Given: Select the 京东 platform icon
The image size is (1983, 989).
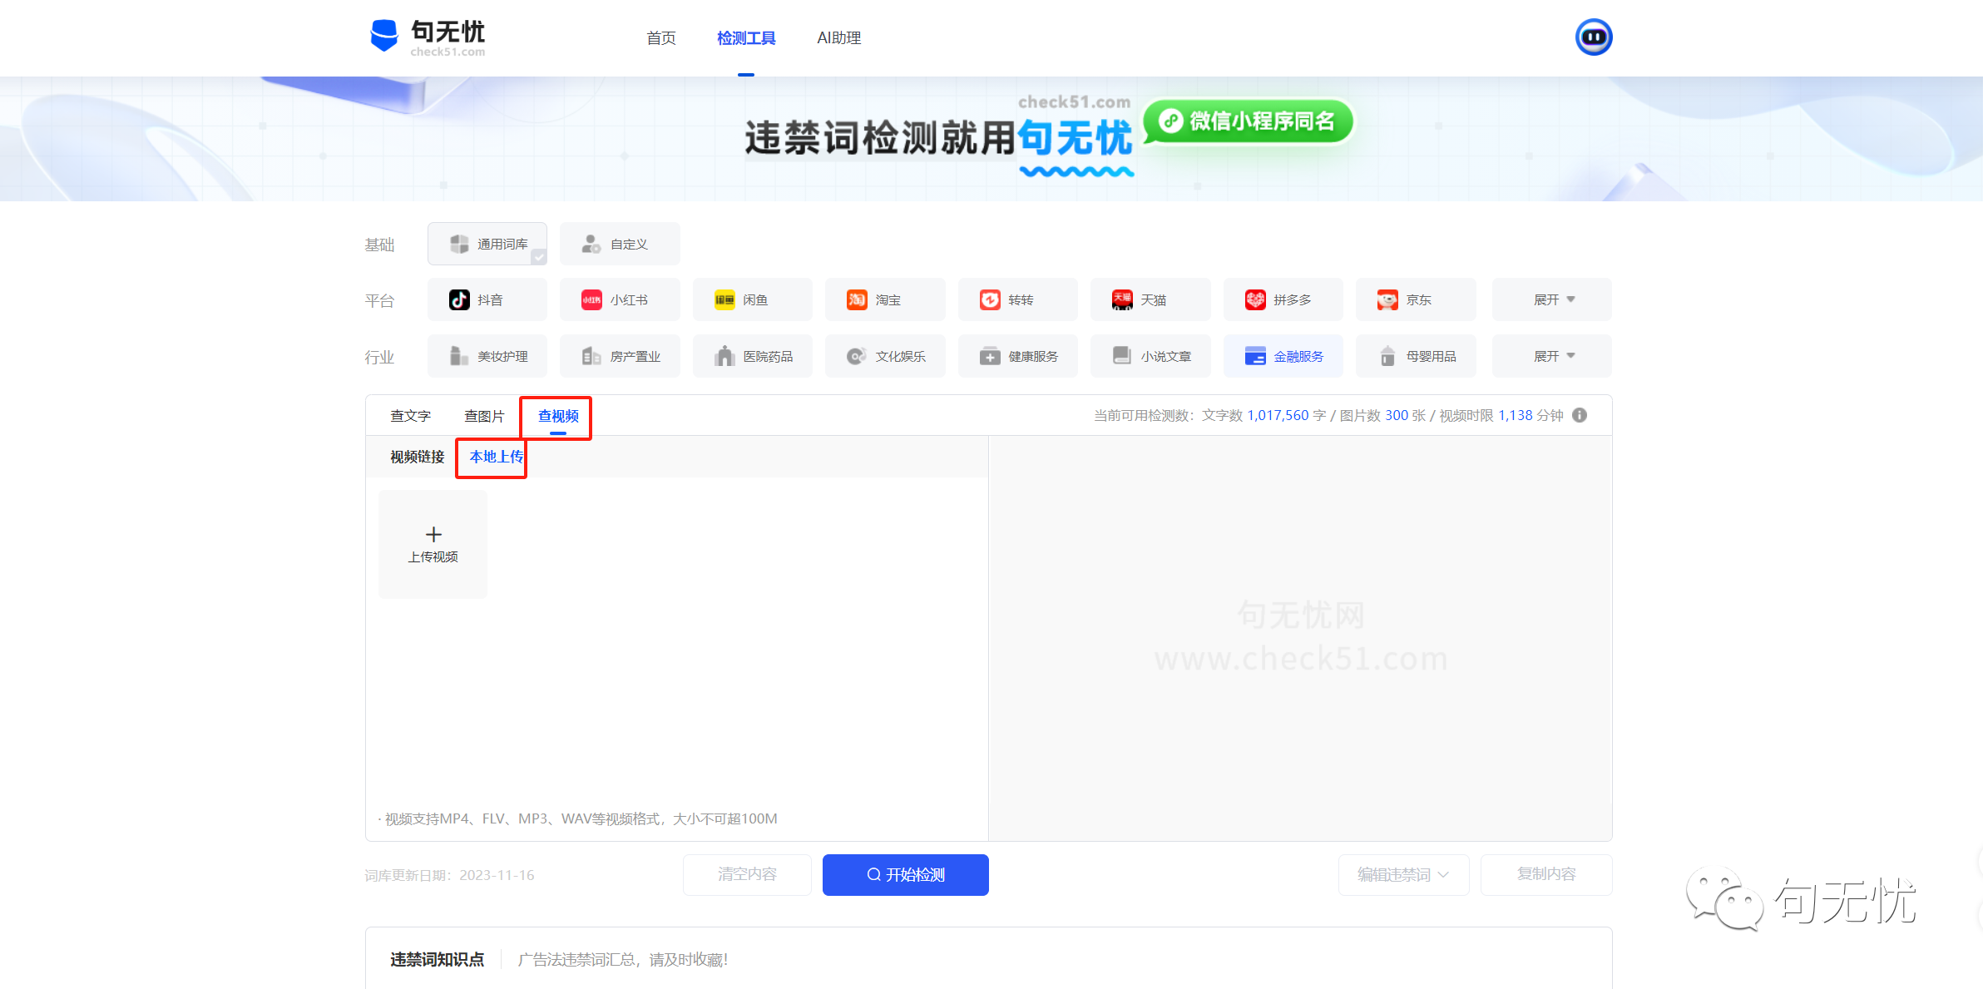Looking at the screenshot, I should [1387, 300].
